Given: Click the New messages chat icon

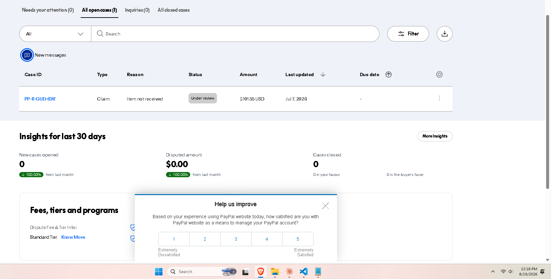Looking at the screenshot, I should (27, 55).
